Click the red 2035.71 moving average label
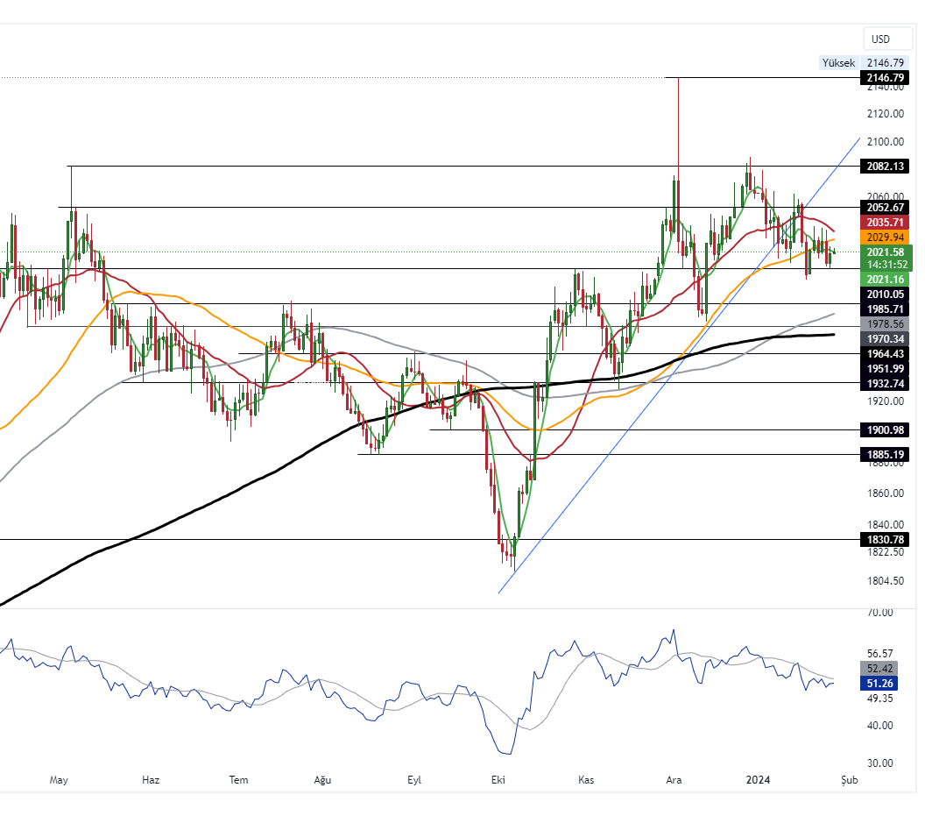The width and height of the screenshot is (925, 823). [885, 223]
